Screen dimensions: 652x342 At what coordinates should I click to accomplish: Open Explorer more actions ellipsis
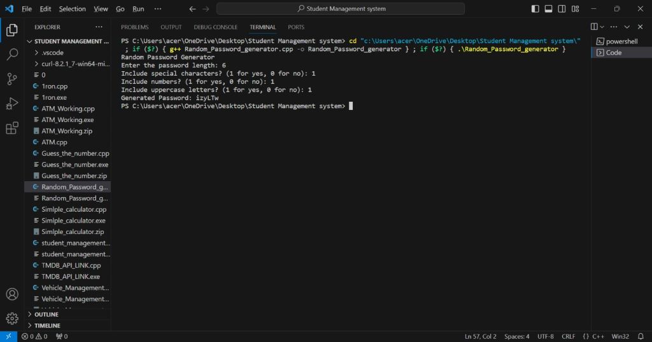click(99, 27)
